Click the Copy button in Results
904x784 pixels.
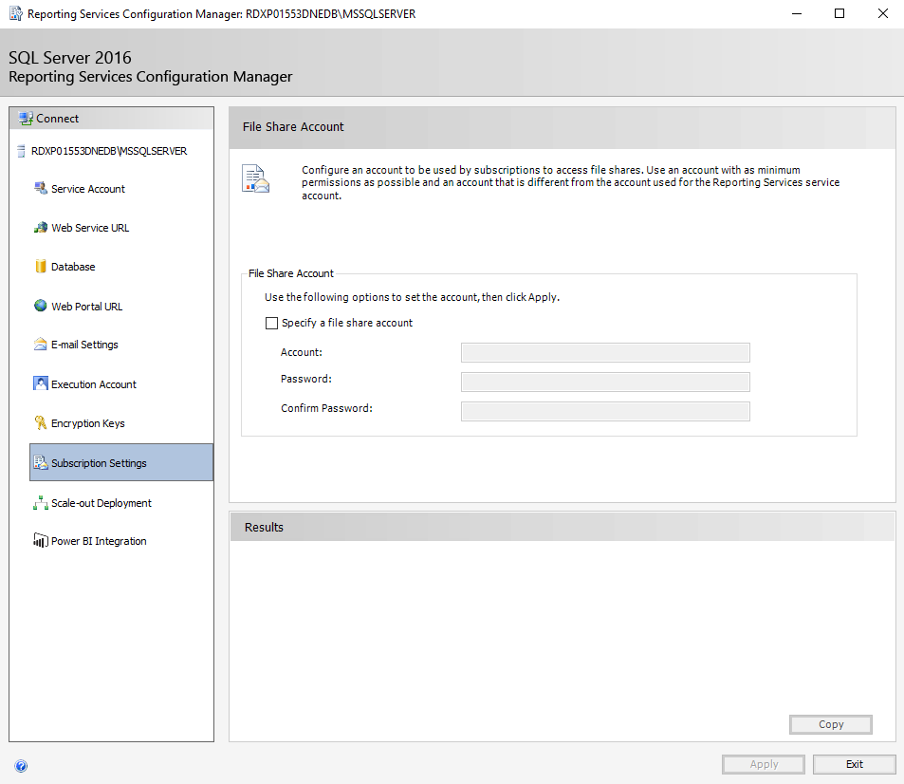tap(830, 724)
